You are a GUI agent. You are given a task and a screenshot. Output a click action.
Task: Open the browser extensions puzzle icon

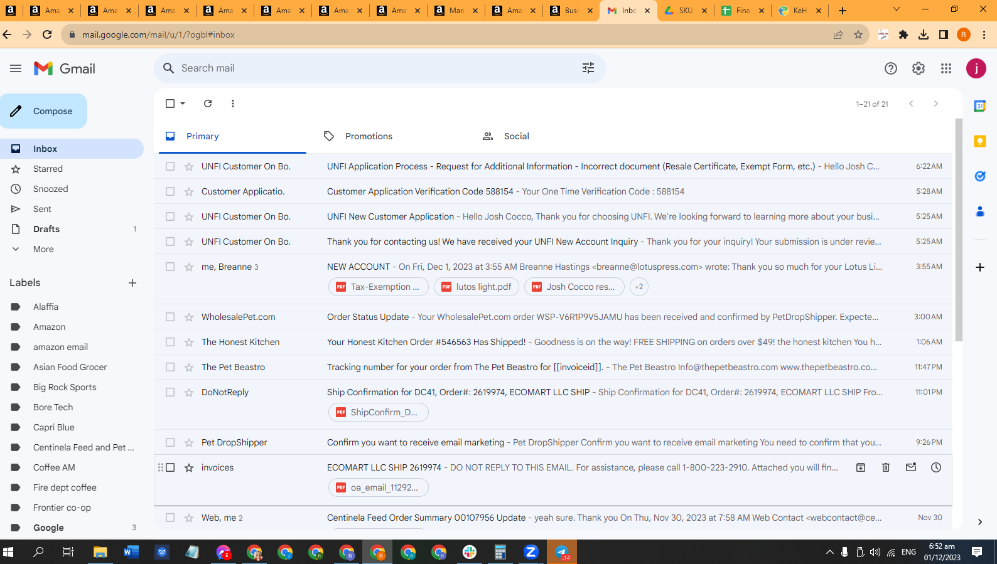(903, 35)
